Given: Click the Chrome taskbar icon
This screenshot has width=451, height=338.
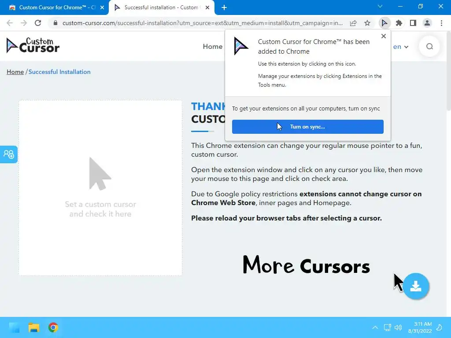Looking at the screenshot, I should tap(53, 327).
